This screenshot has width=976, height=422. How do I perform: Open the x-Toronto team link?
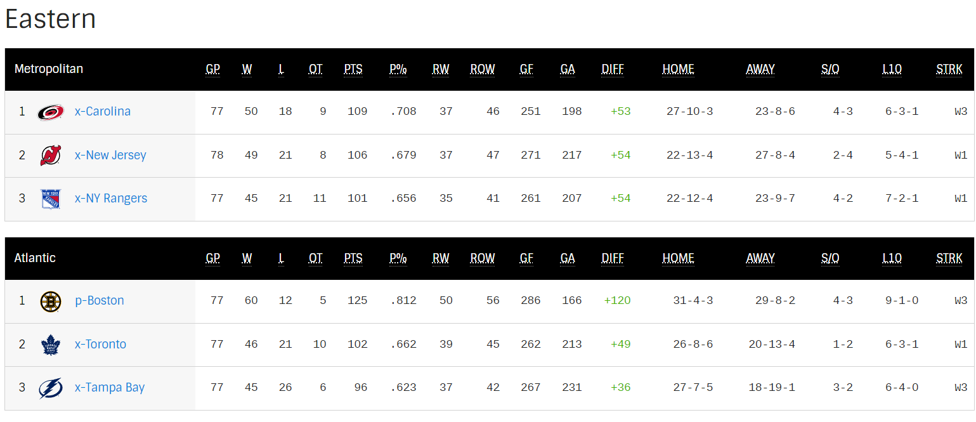pos(100,344)
